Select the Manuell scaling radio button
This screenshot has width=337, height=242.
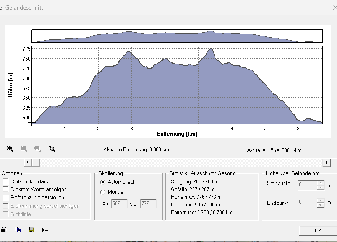coord(102,192)
